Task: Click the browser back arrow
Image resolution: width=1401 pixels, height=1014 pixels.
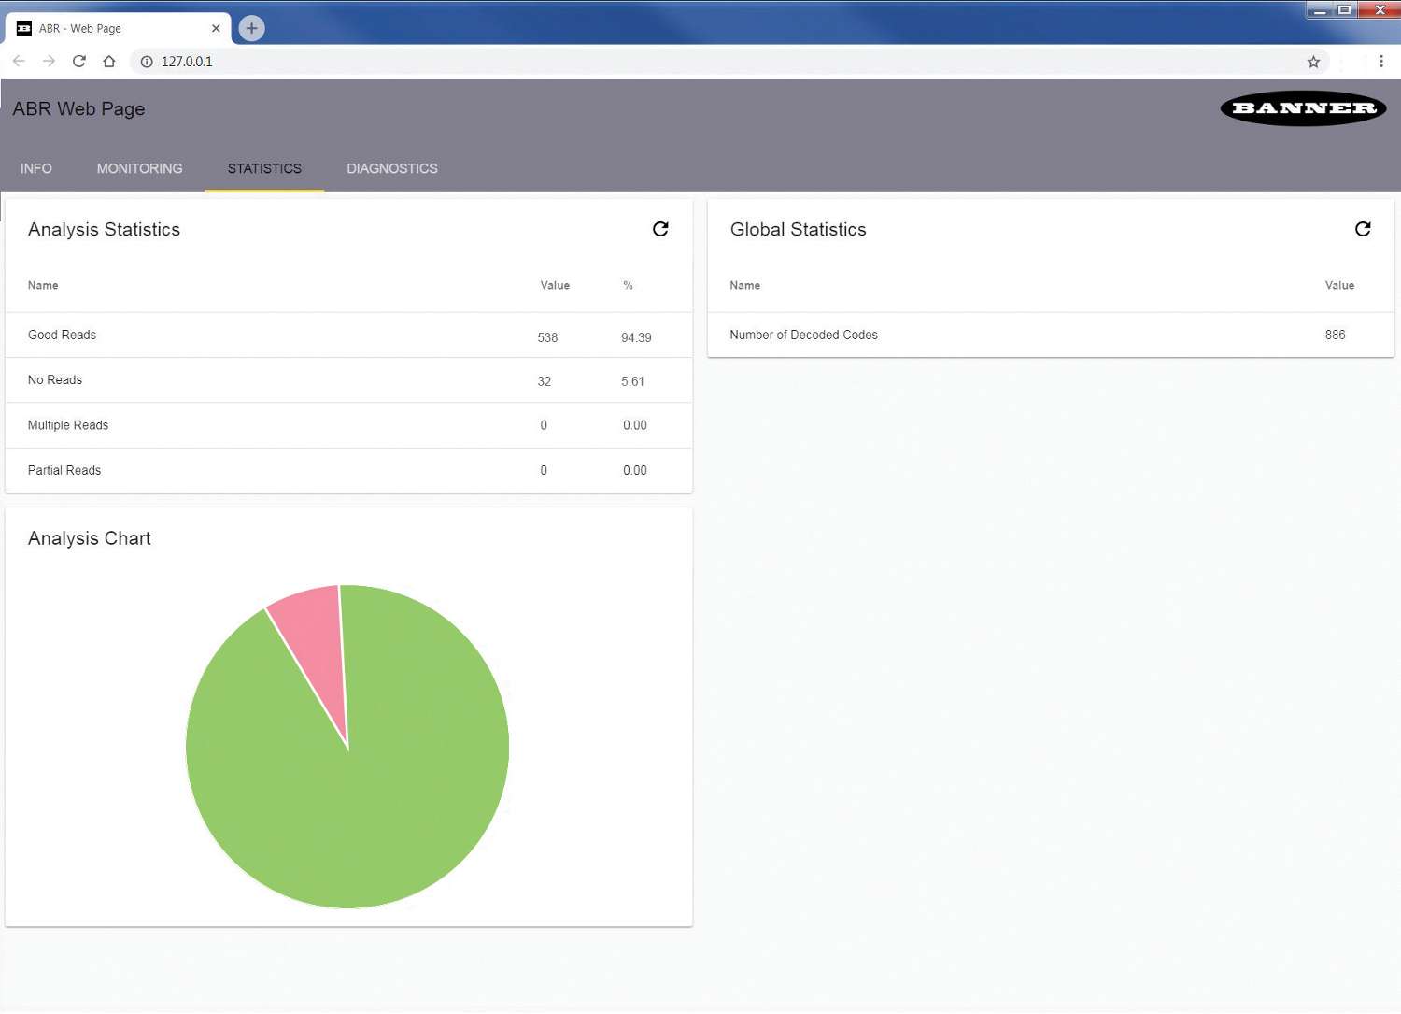Action: pyautogui.click(x=19, y=61)
